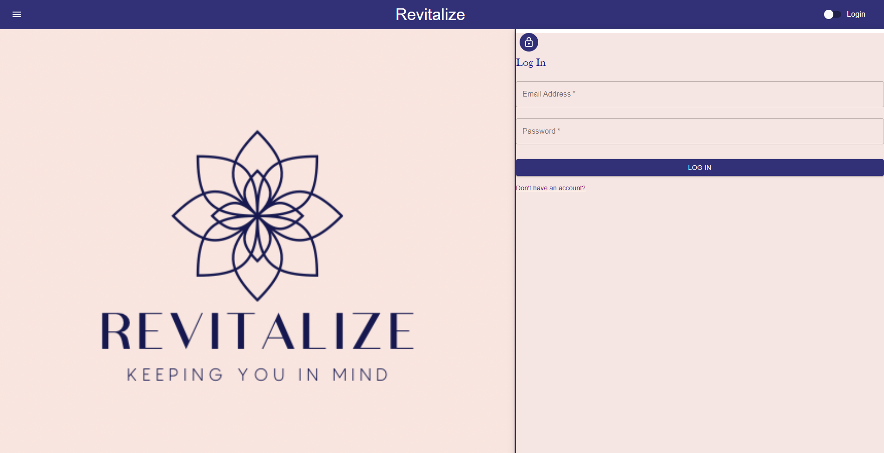
Task: Focus the Password field
Action: (x=699, y=131)
